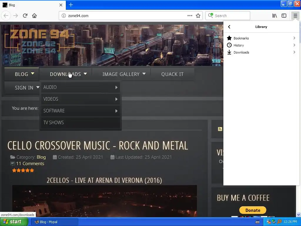Click the RSS feed icon
This screenshot has height=226, width=301.
(x=220, y=129)
